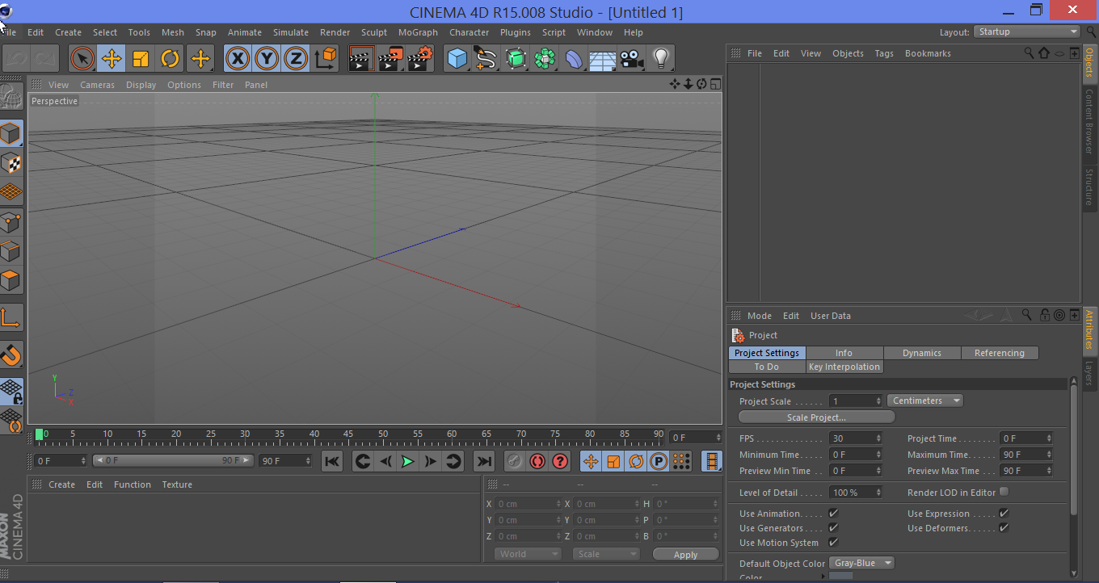Toggle Y axis lock
The width and height of the screenshot is (1099, 583).
click(x=267, y=58)
